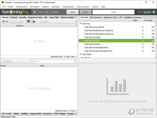The width and height of the screenshot is (157, 118).
Task: Select the Response Codes tab
Action: [x=35, y=17]
